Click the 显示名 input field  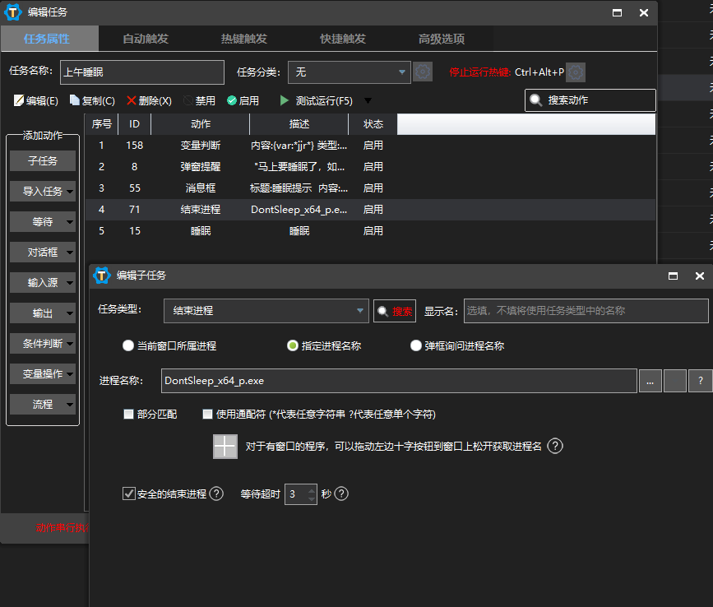click(x=586, y=311)
